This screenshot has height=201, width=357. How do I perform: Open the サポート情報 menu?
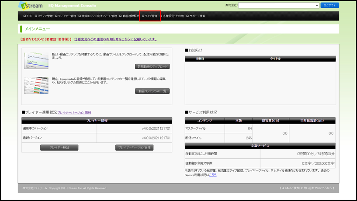[x=196, y=16]
